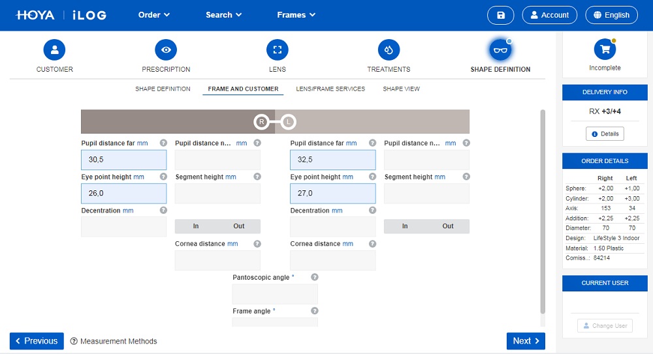The image size is (653, 354).
Task: Switch to the Lens/Frame Services tab
Action: pos(330,89)
